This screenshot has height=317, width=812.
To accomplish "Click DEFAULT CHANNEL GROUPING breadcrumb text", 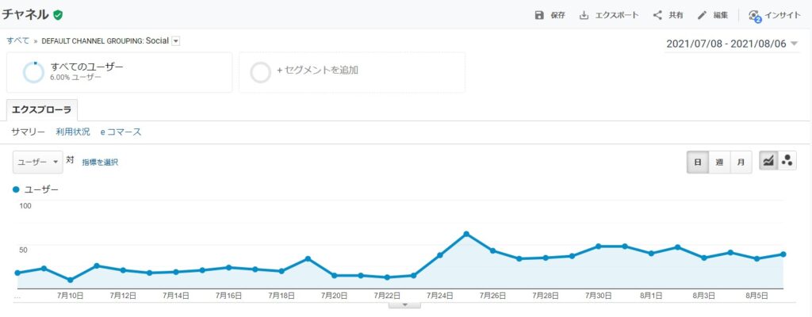I will (92, 41).
